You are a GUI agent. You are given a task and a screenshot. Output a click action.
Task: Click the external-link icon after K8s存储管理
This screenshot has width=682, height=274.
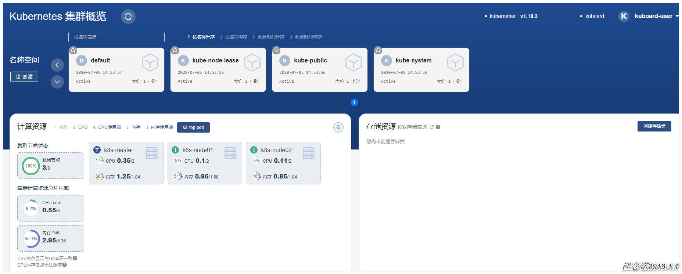click(x=432, y=127)
